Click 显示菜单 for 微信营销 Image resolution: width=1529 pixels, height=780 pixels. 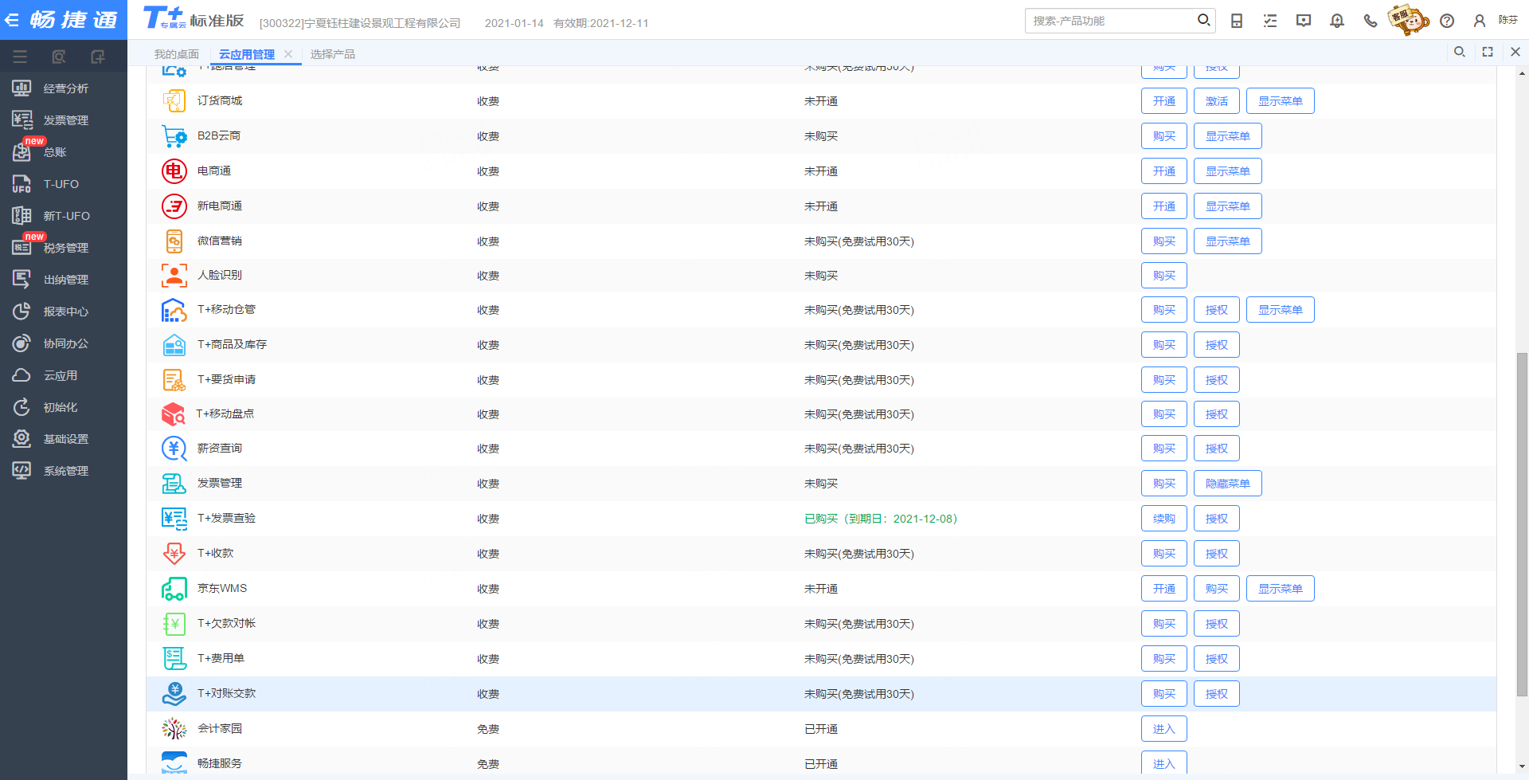click(x=1228, y=241)
